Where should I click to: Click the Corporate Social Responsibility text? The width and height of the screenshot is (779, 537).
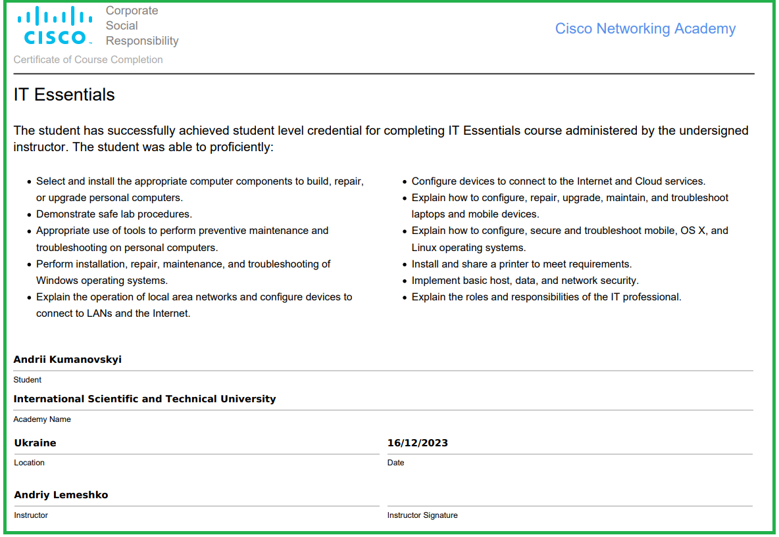pos(141,26)
